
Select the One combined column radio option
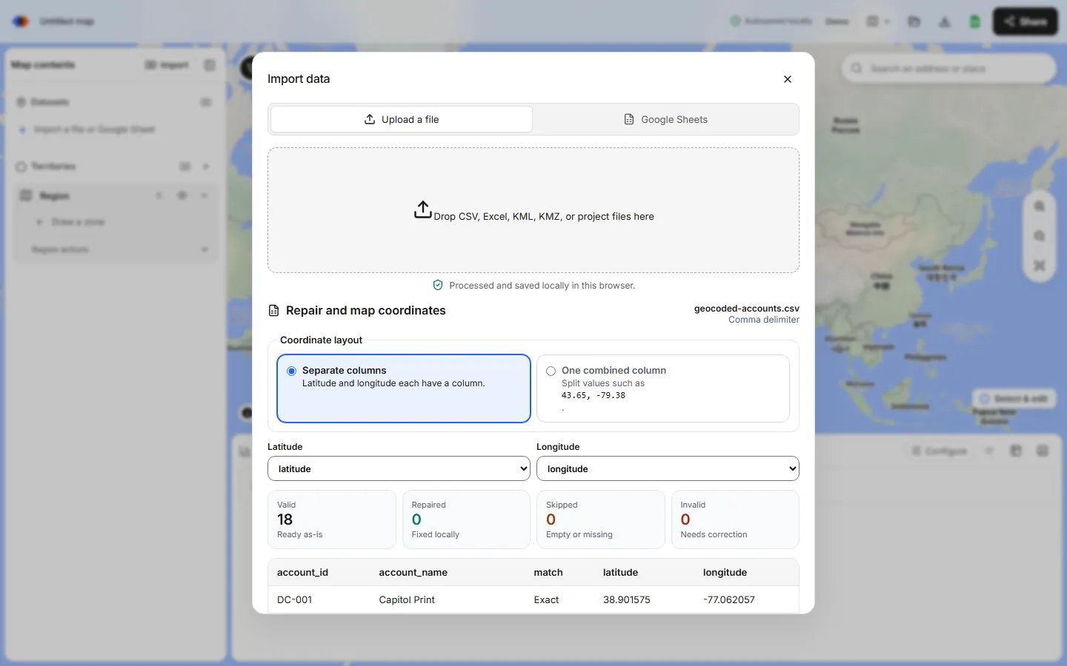point(551,371)
